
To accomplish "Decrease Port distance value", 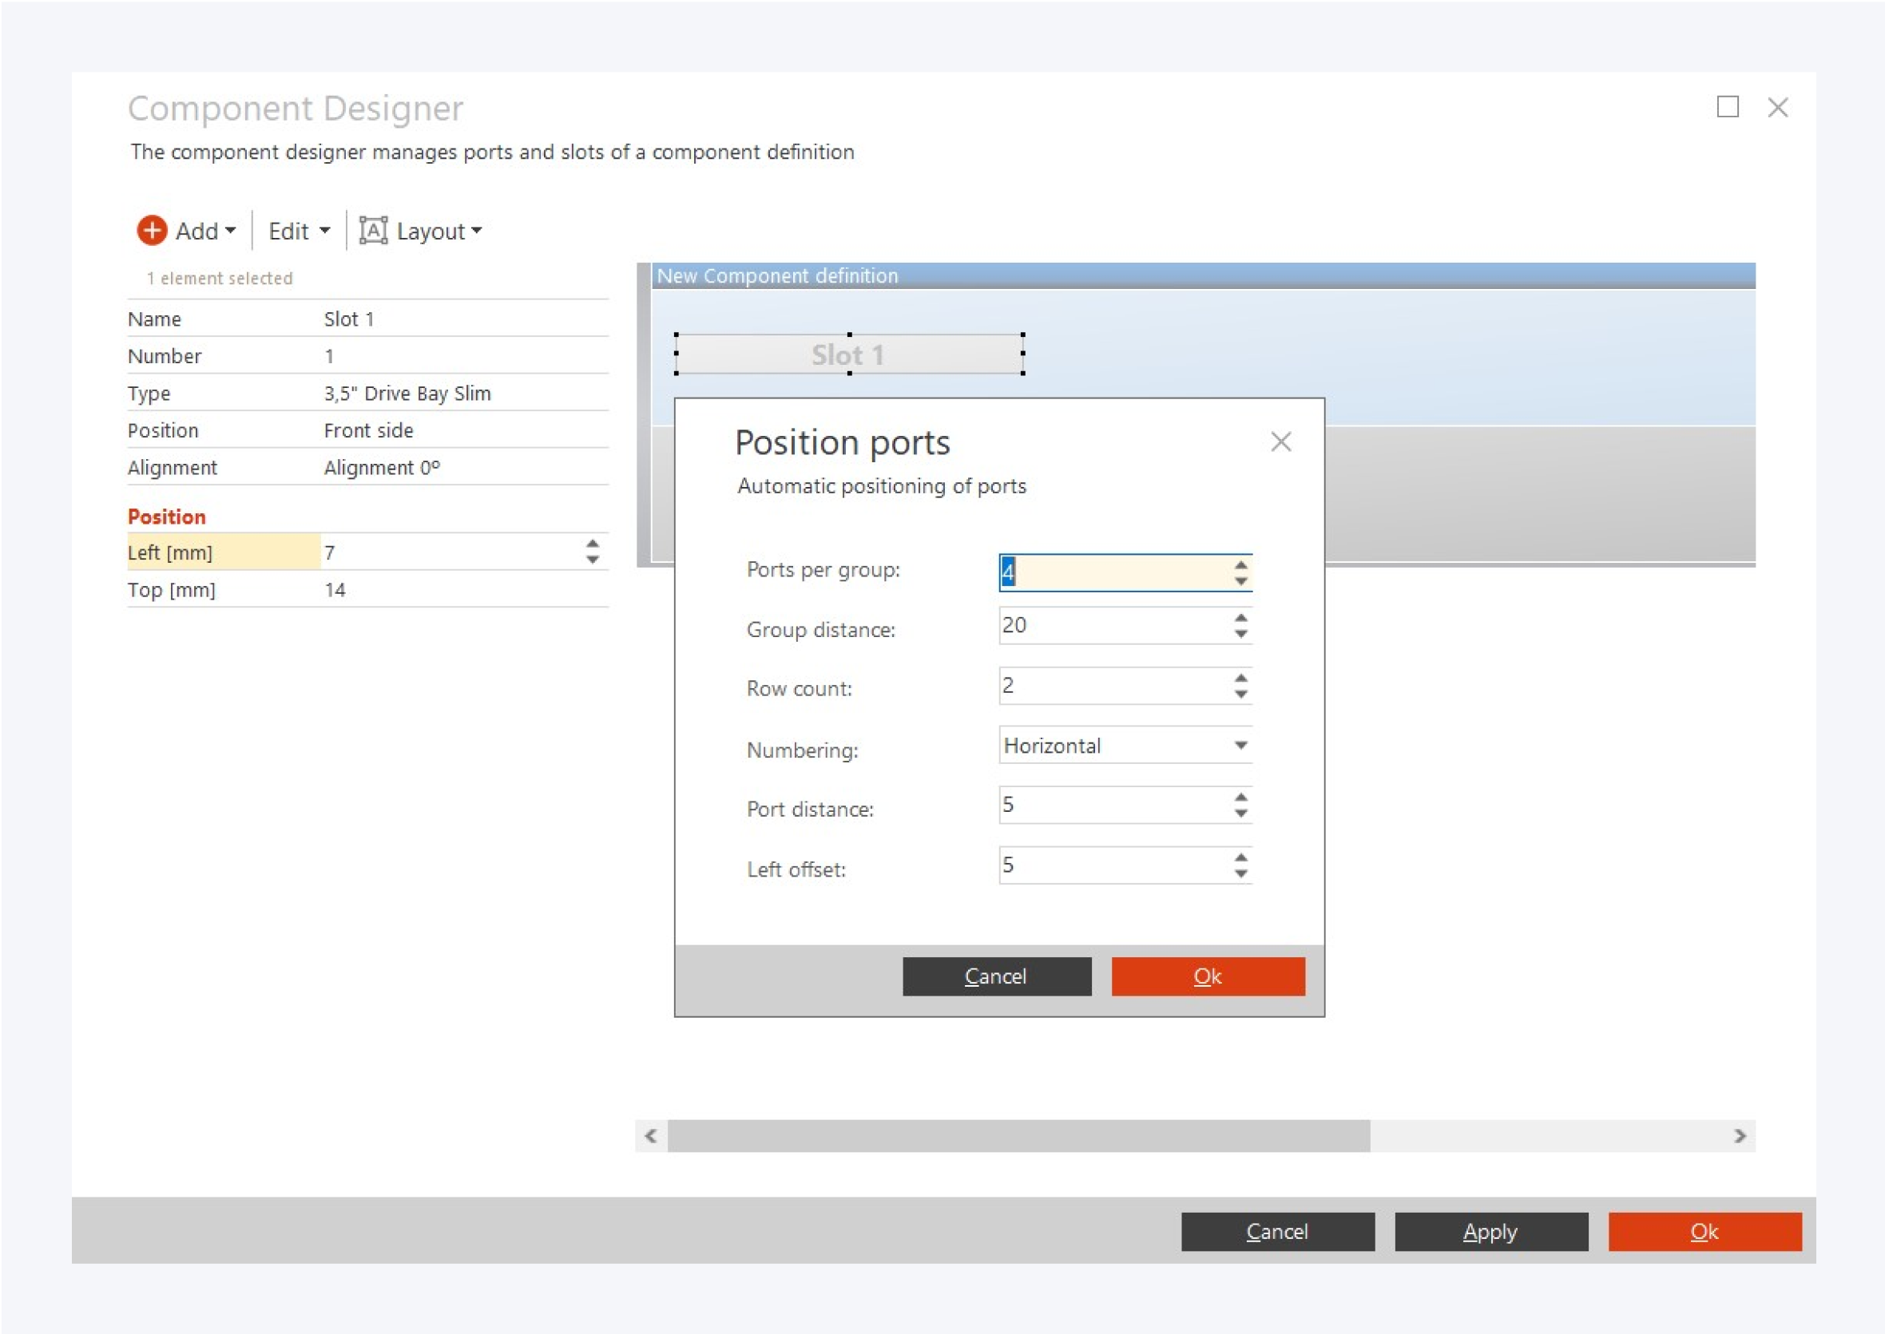I will pyautogui.click(x=1240, y=814).
